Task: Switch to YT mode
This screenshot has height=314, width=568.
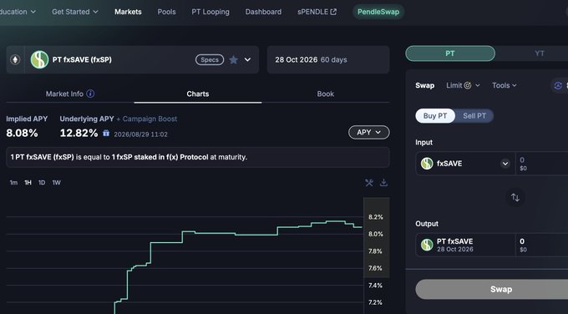Action: [x=540, y=53]
